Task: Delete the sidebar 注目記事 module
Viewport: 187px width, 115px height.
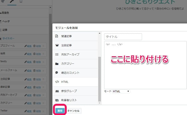Action: pos(37,79)
